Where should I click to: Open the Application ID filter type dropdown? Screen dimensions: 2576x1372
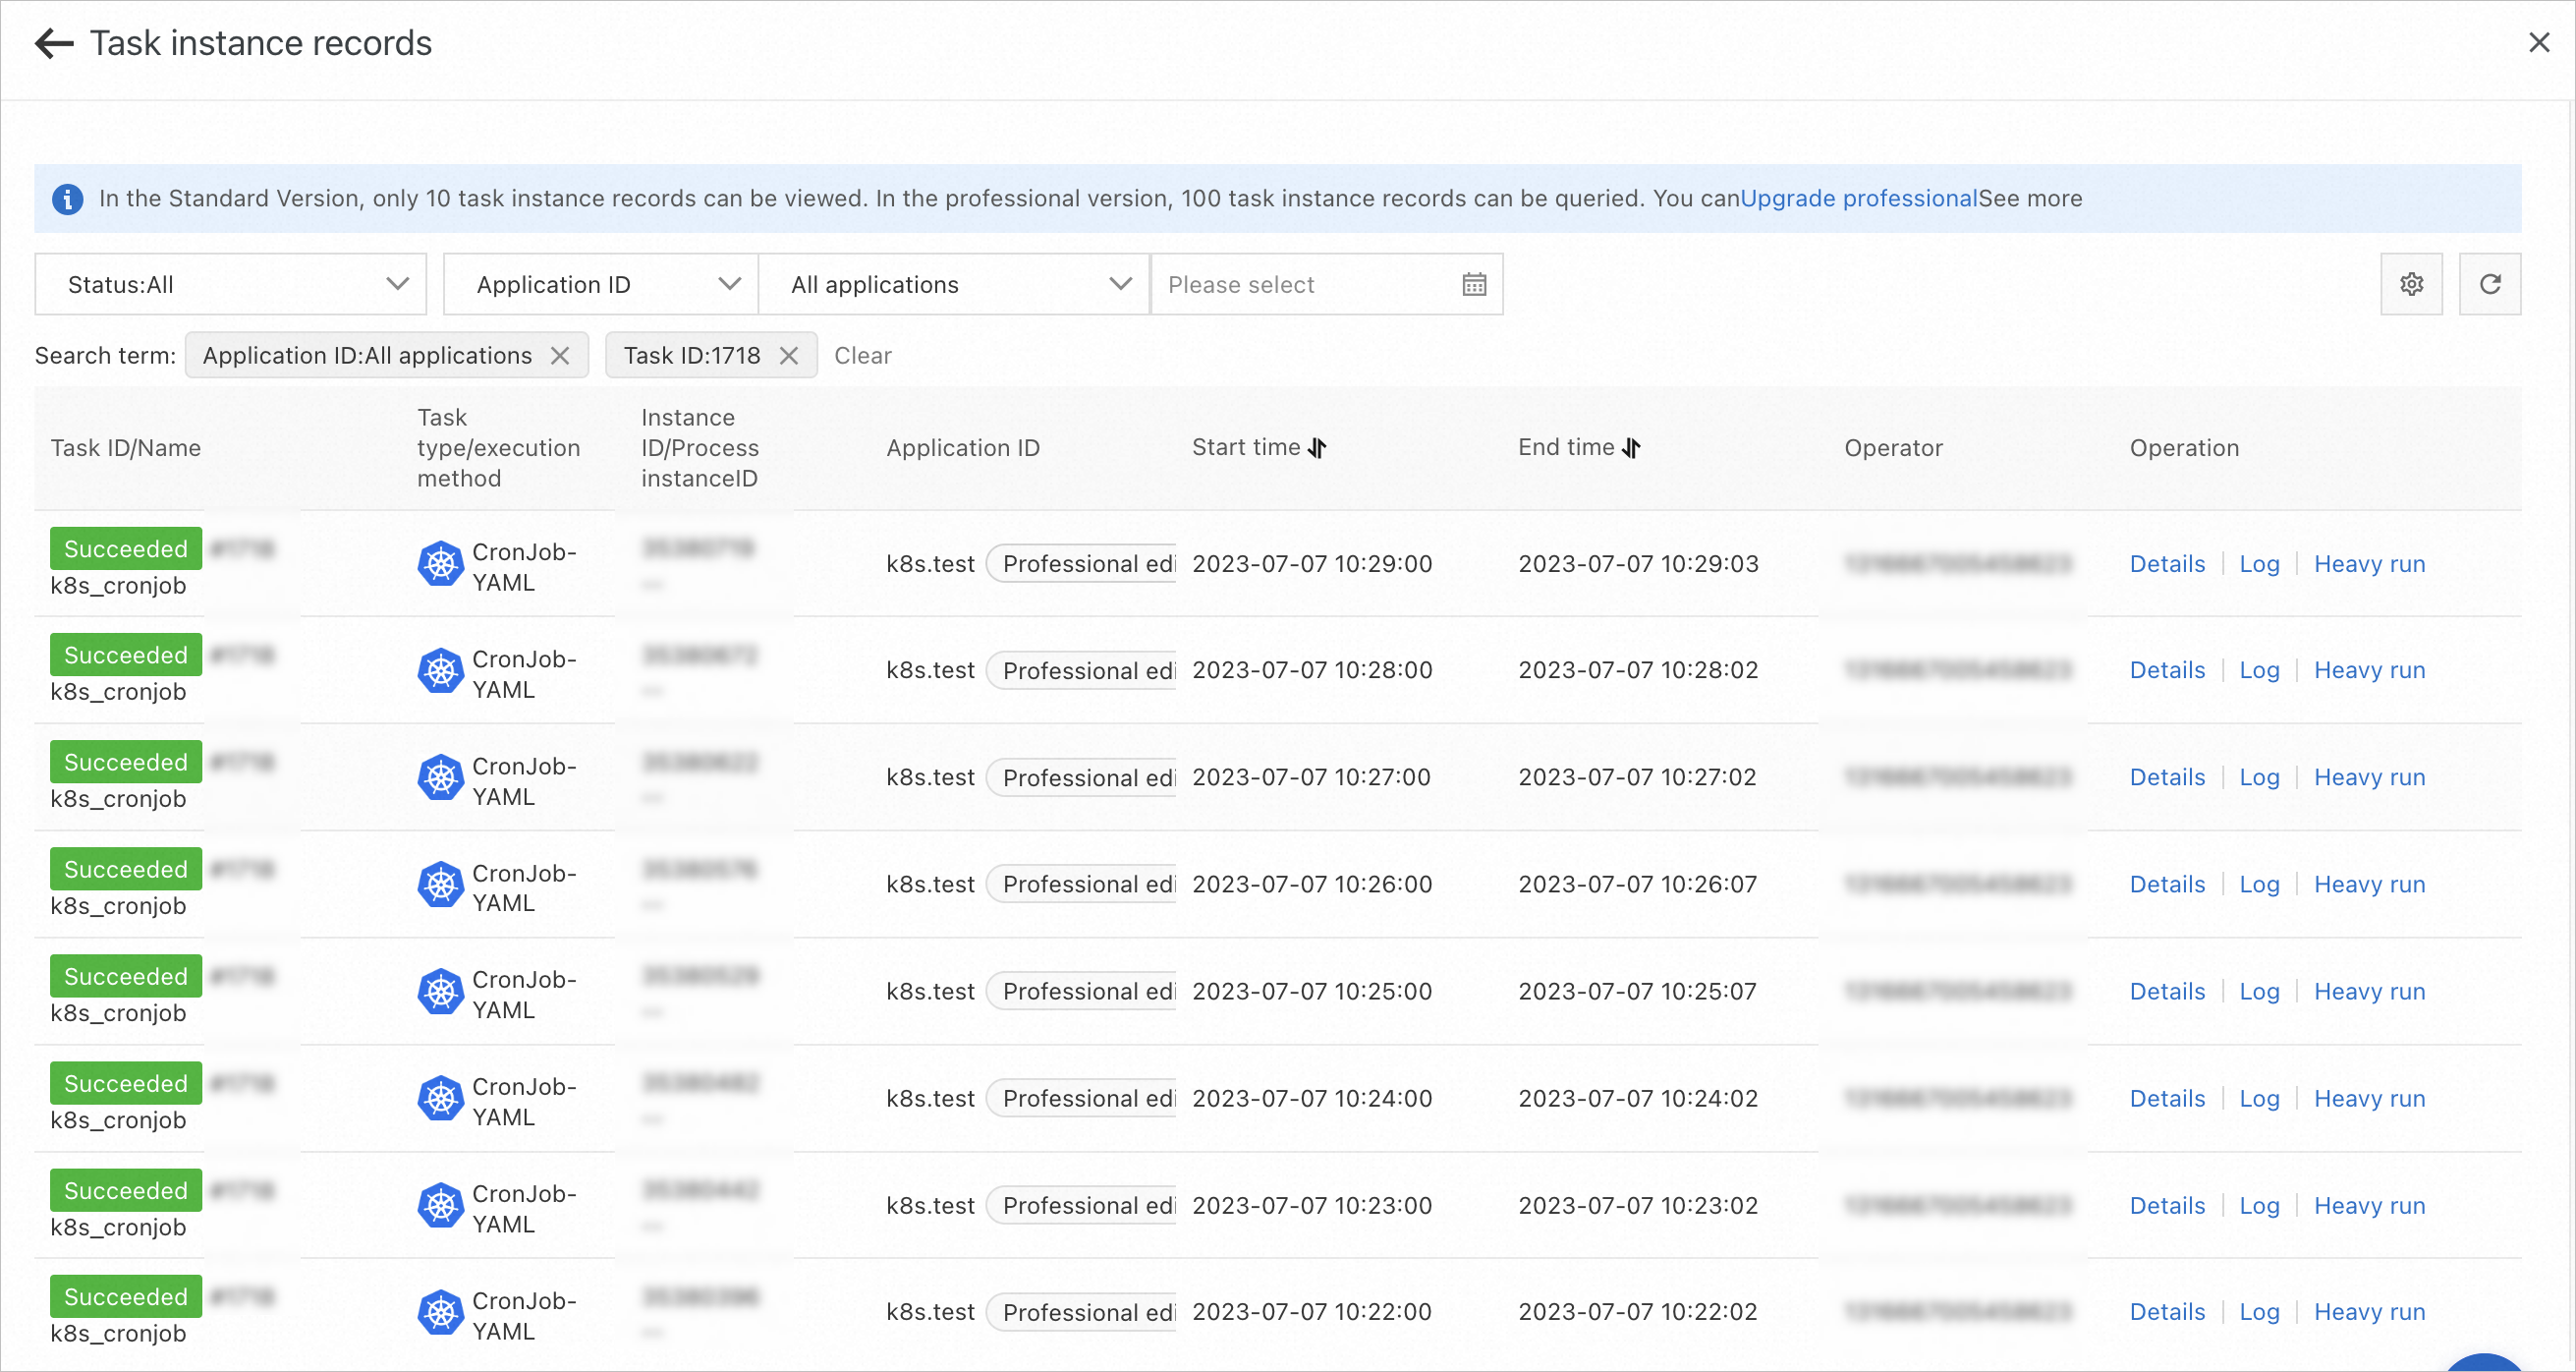(601, 284)
